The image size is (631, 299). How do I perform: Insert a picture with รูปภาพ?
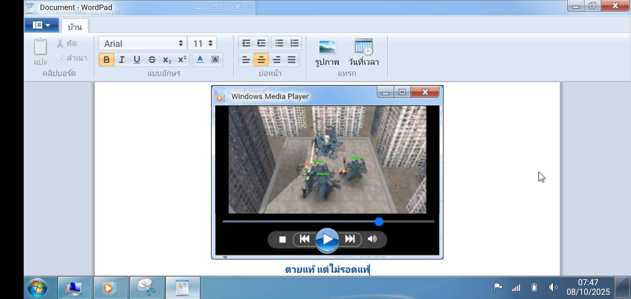[x=327, y=52]
